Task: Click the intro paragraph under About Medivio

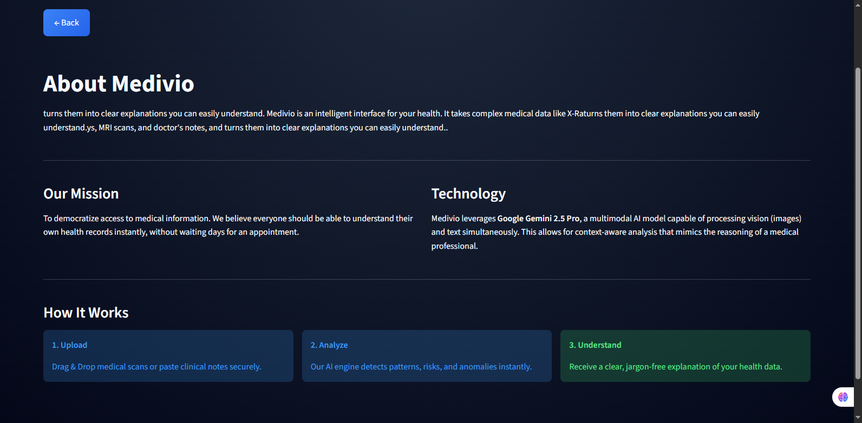Action: click(x=401, y=121)
